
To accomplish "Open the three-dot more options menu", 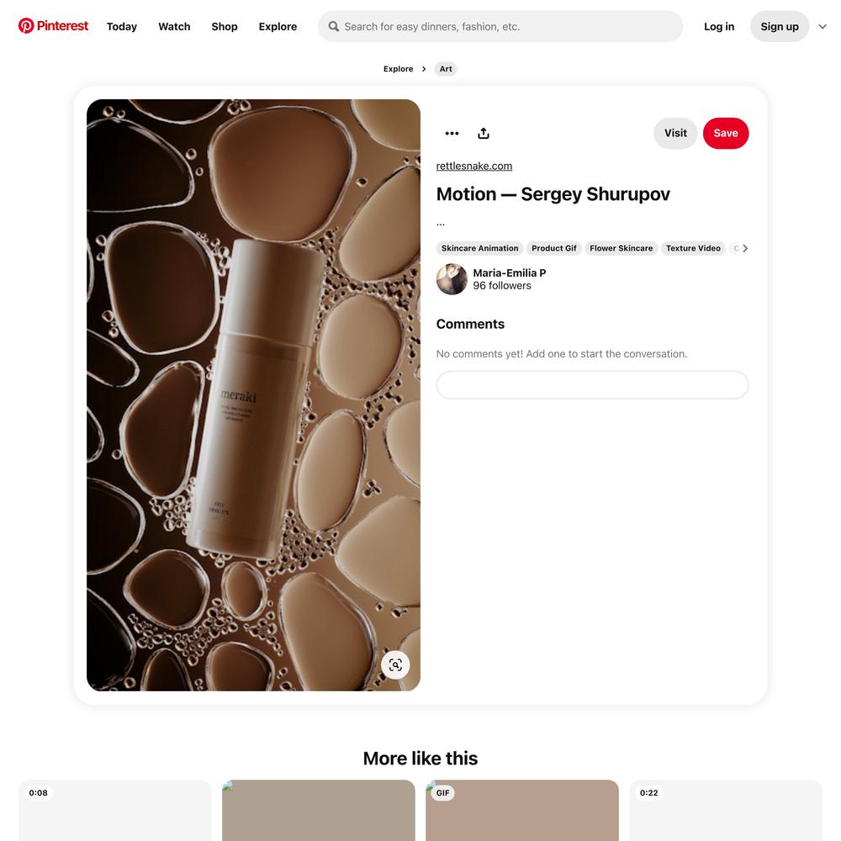I will (x=452, y=133).
